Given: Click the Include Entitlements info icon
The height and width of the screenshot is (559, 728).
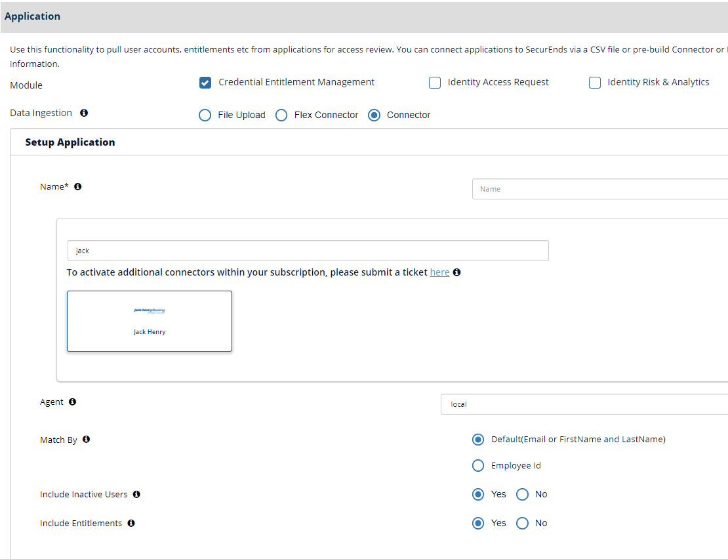Looking at the screenshot, I should [x=131, y=523].
